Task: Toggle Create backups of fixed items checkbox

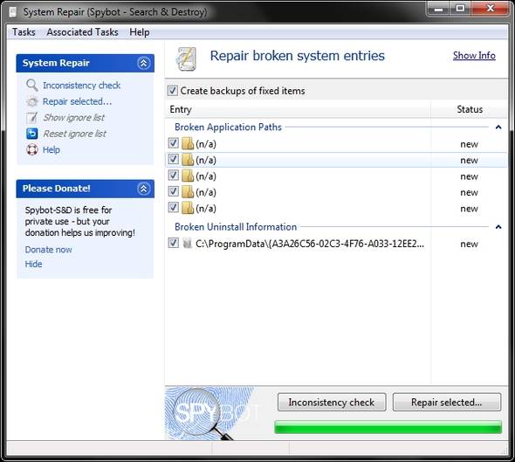Action: [173, 91]
